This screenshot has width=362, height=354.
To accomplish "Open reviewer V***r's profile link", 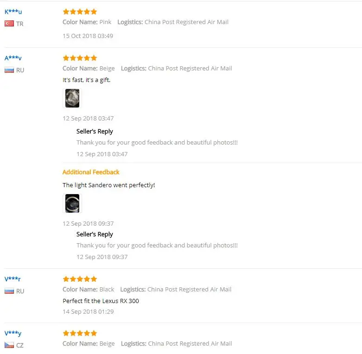I will click(13, 279).
